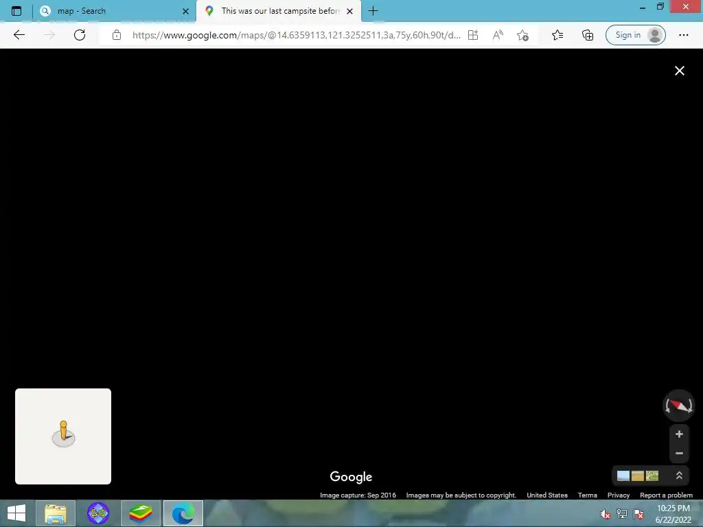The image size is (703, 527).
Task: Activate Read aloud icon
Action: (498, 35)
